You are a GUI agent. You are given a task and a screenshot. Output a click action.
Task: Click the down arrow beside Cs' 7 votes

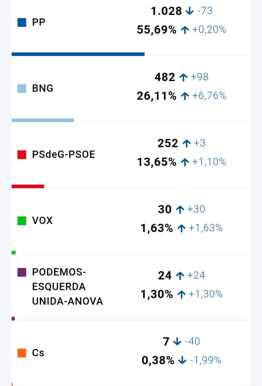click(x=177, y=341)
